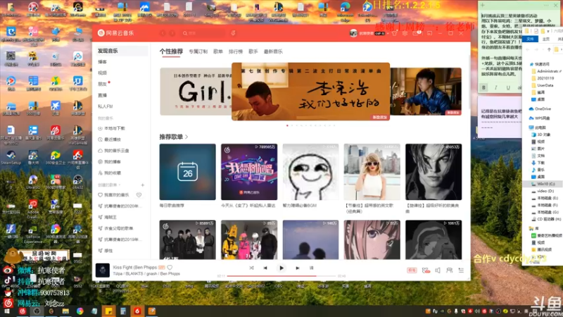This screenshot has height=317, width=563.
Task: Click the sound quality badge in player
Action: click(x=412, y=271)
